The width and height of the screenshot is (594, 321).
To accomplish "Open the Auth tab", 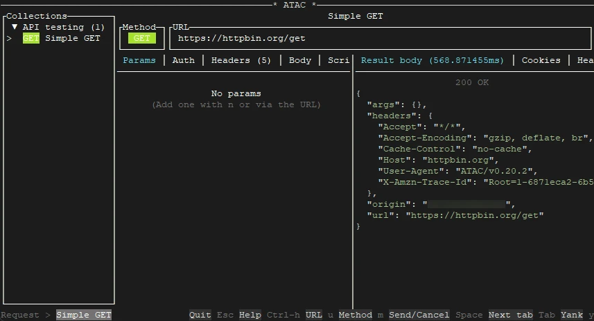I will point(183,60).
